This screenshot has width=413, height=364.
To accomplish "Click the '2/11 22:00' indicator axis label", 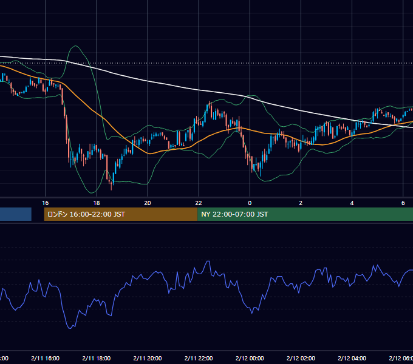I will tap(199, 358).
